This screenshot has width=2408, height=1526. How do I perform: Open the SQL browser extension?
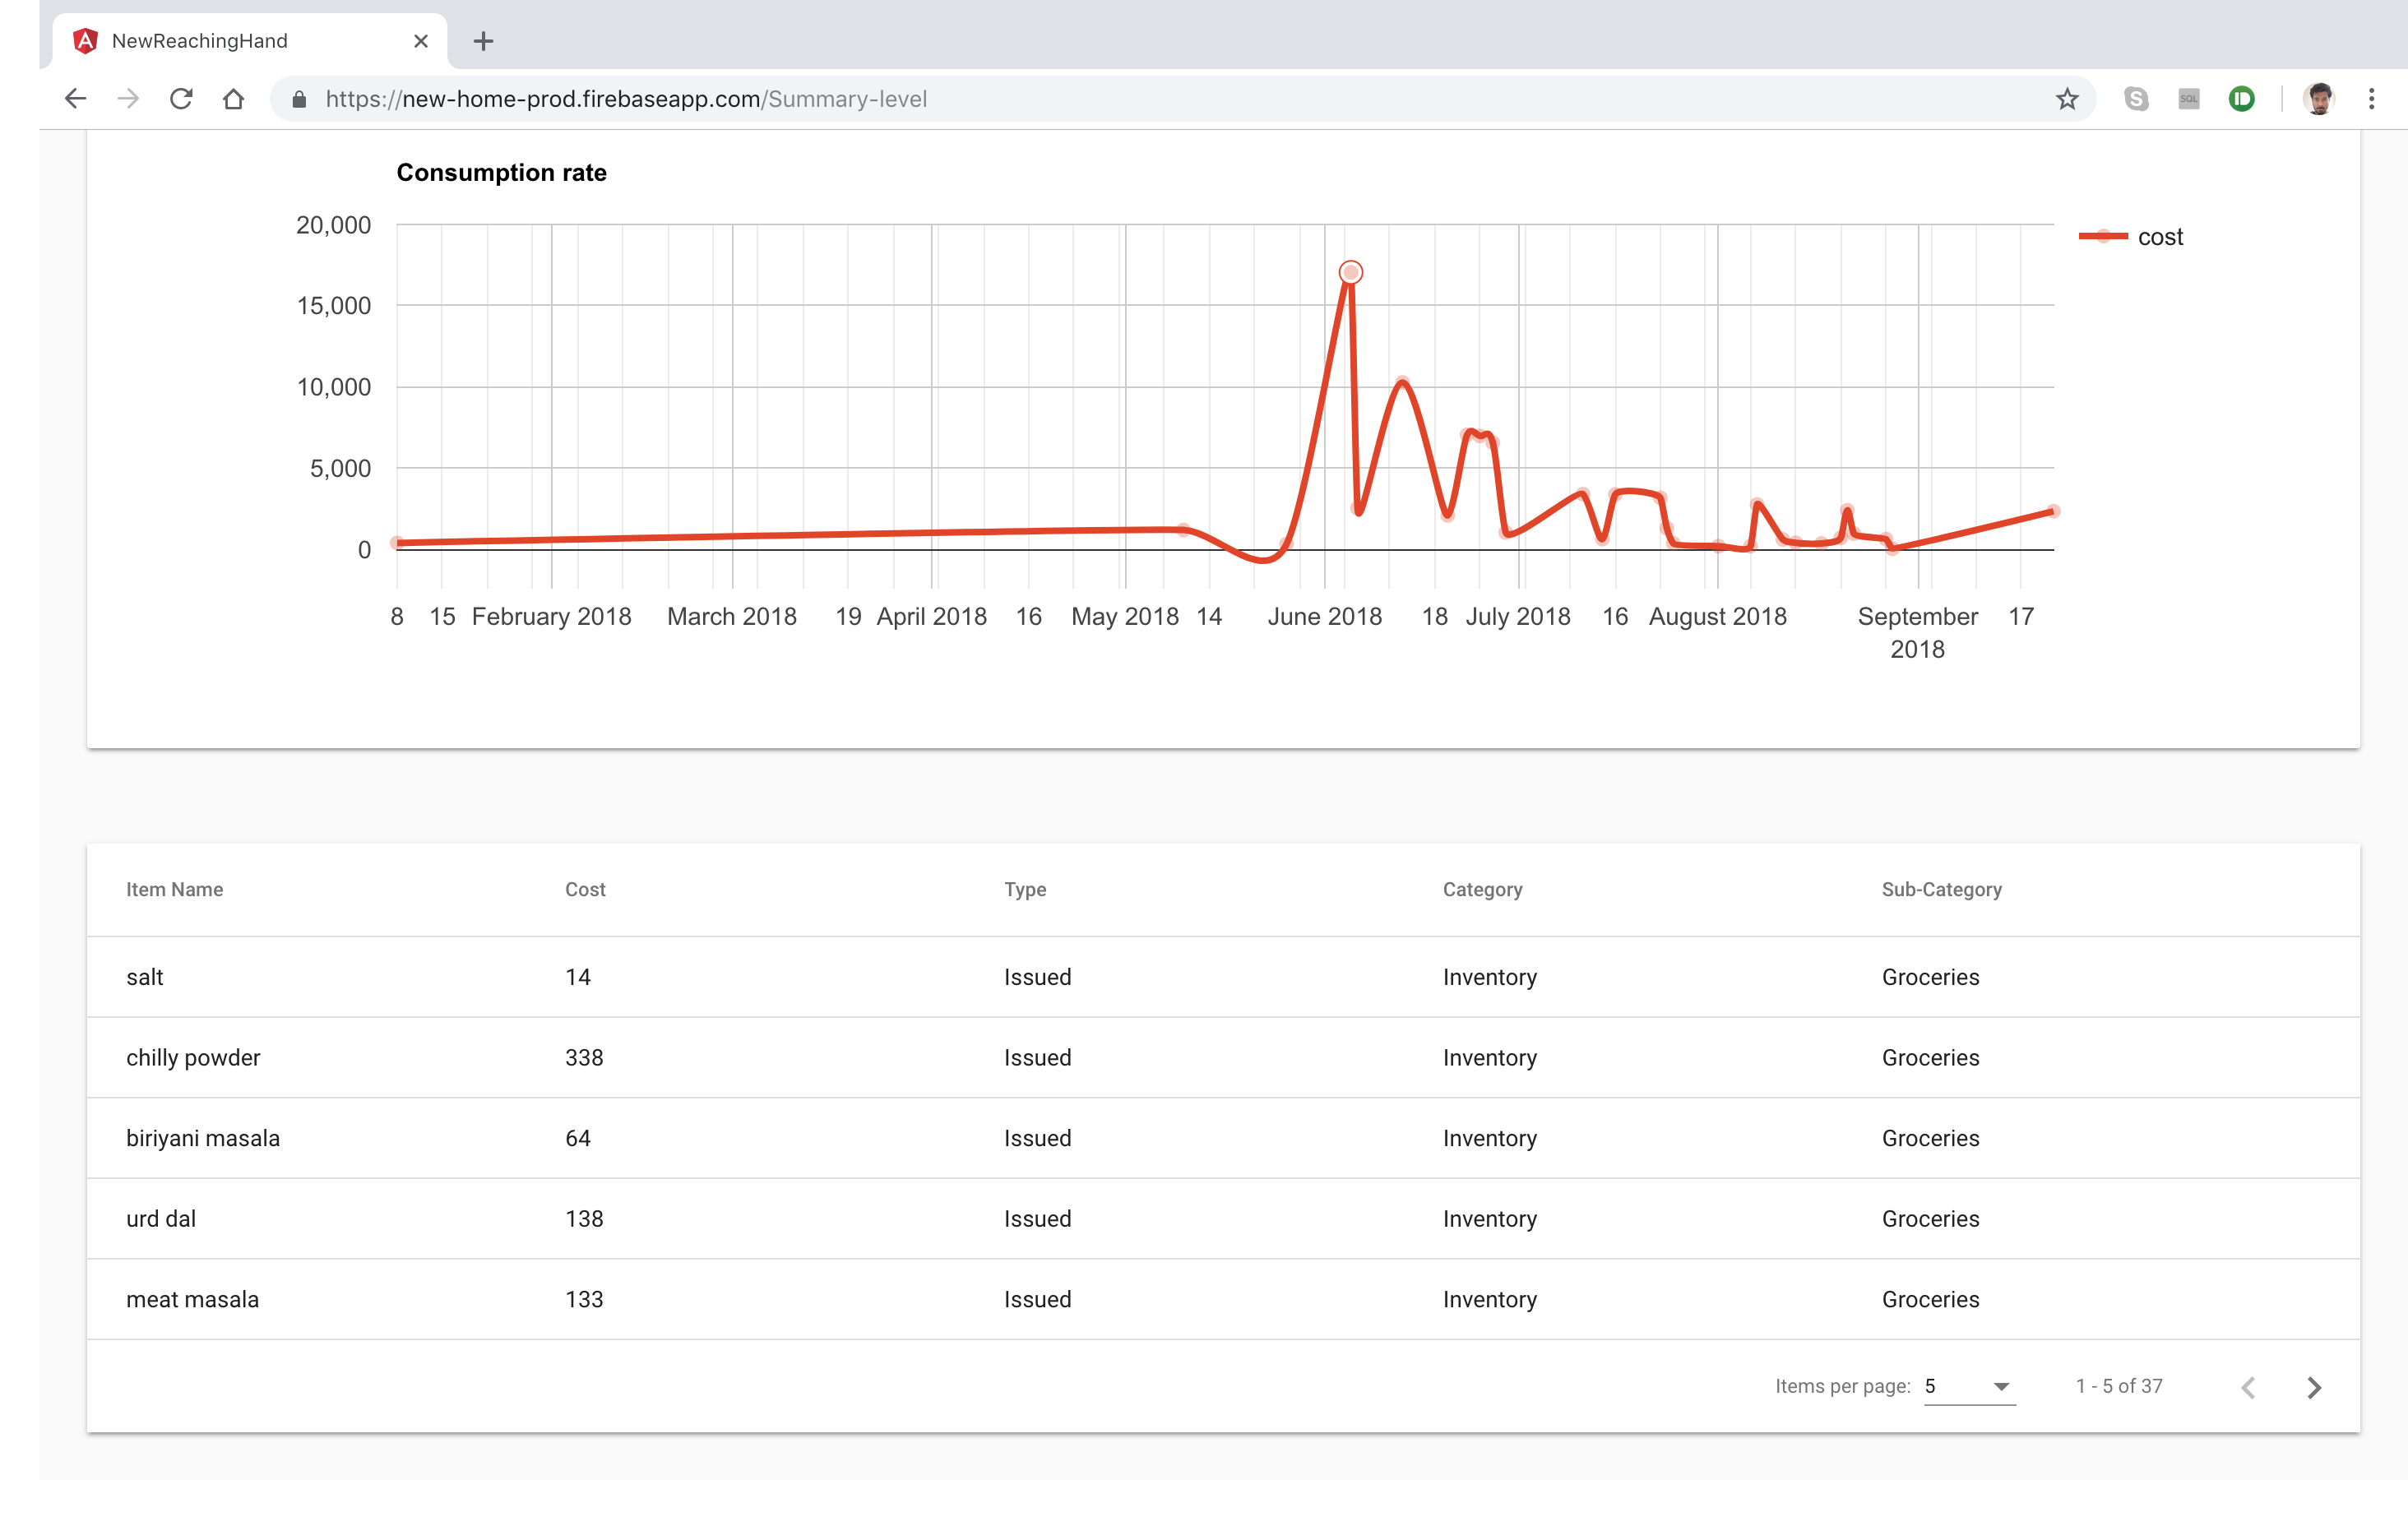coord(2188,98)
